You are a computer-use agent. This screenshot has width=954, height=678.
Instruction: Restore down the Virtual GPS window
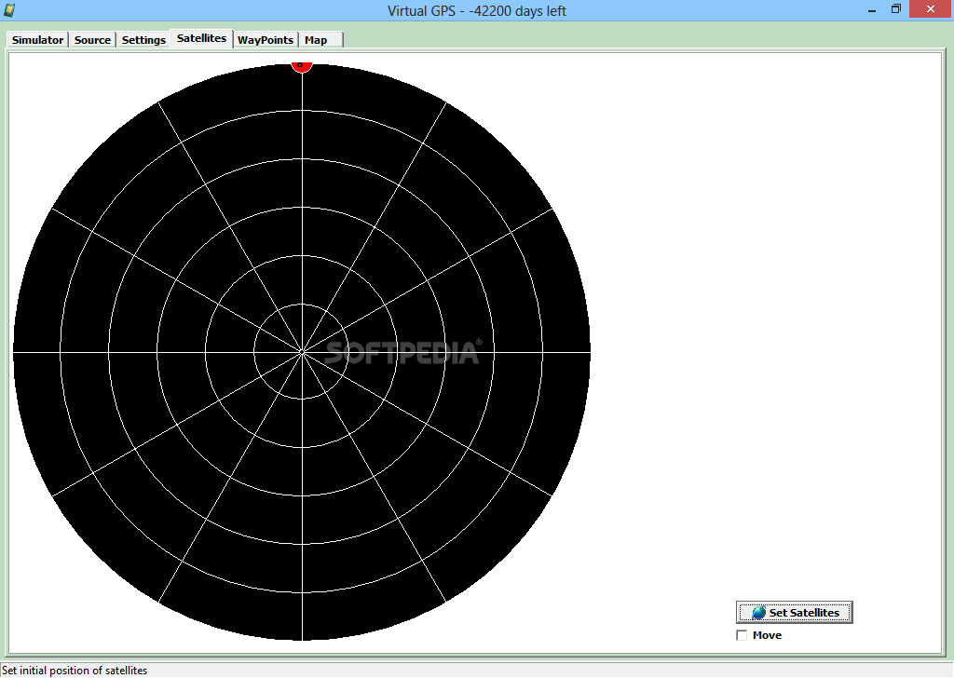point(895,9)
